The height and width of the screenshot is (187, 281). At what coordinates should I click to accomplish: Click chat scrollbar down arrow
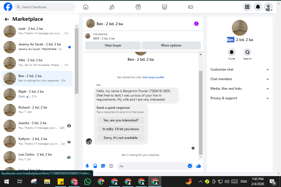[x=201, y=157]
